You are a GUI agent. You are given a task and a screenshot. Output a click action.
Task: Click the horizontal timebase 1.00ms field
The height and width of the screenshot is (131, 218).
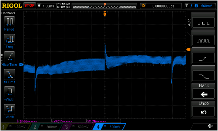(47, 6)
